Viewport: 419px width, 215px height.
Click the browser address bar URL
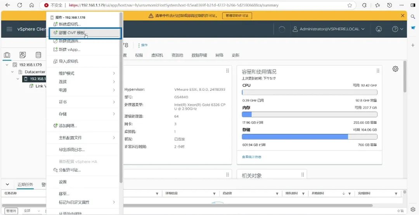[174, 5]
